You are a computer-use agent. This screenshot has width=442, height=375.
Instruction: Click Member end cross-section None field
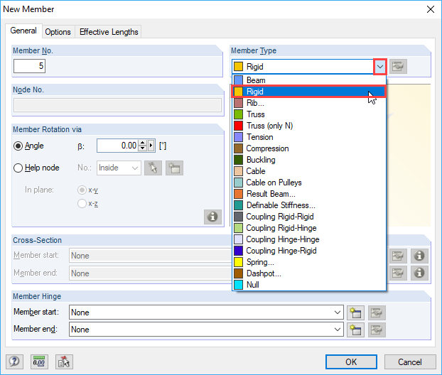tap(151, 273)
